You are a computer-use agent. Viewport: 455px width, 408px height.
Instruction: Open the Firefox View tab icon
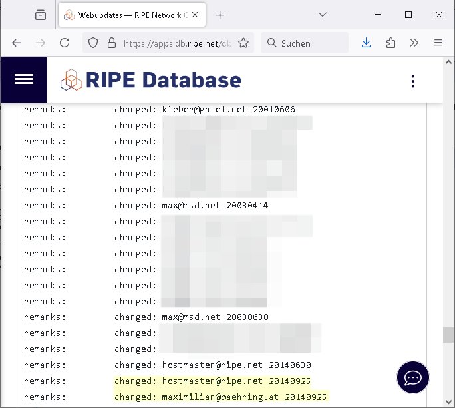click(41, 15)
